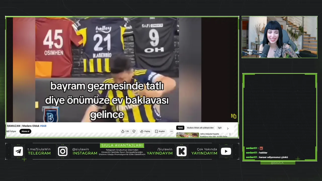Click the MO watermark in the video
Screen dimensions: 322x181
pos(234,116)
